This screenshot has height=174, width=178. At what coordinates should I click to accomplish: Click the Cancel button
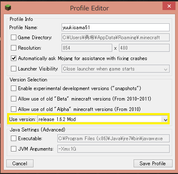(x=20, y=164)
